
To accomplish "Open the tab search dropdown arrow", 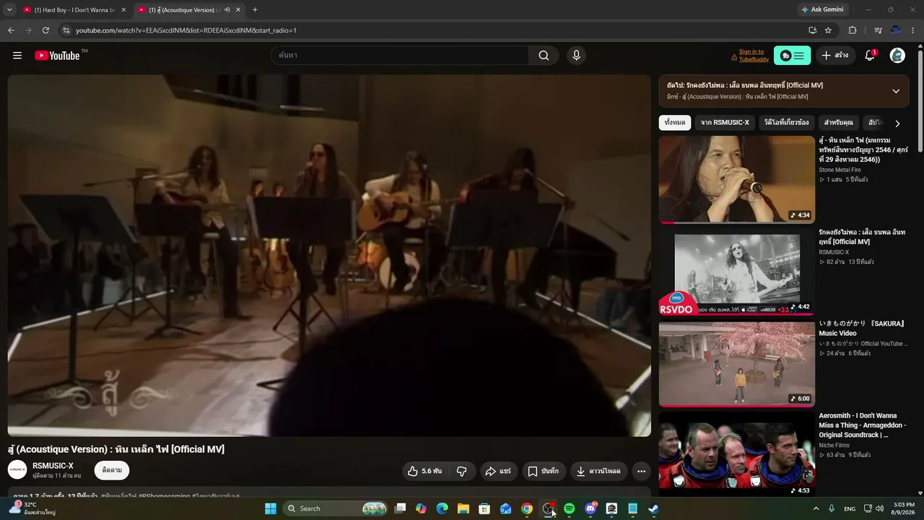I will (9, 10).
